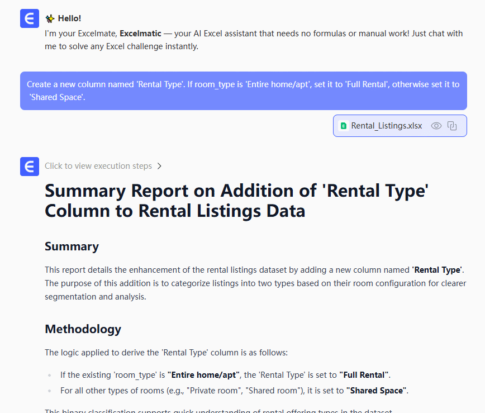Open the Rental_Listings.xlsx file name
This screenshot has width=485, height=413.
click(387, 126)
